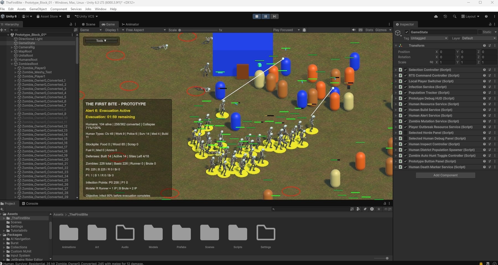Viewport: 498px width, 265px height.
Task: Open the Unity VCS dropdown
Action: pos(86,16)
